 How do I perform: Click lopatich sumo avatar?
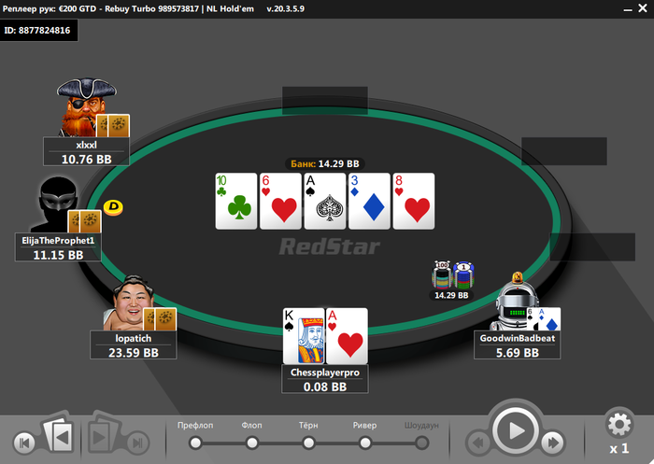click(x=129, y=302)
